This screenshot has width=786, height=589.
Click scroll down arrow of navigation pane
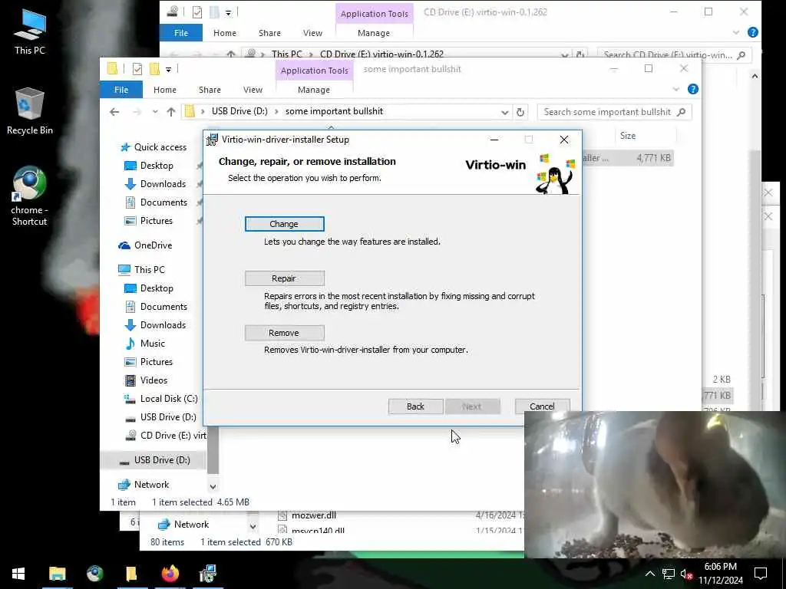coord(213,486)
